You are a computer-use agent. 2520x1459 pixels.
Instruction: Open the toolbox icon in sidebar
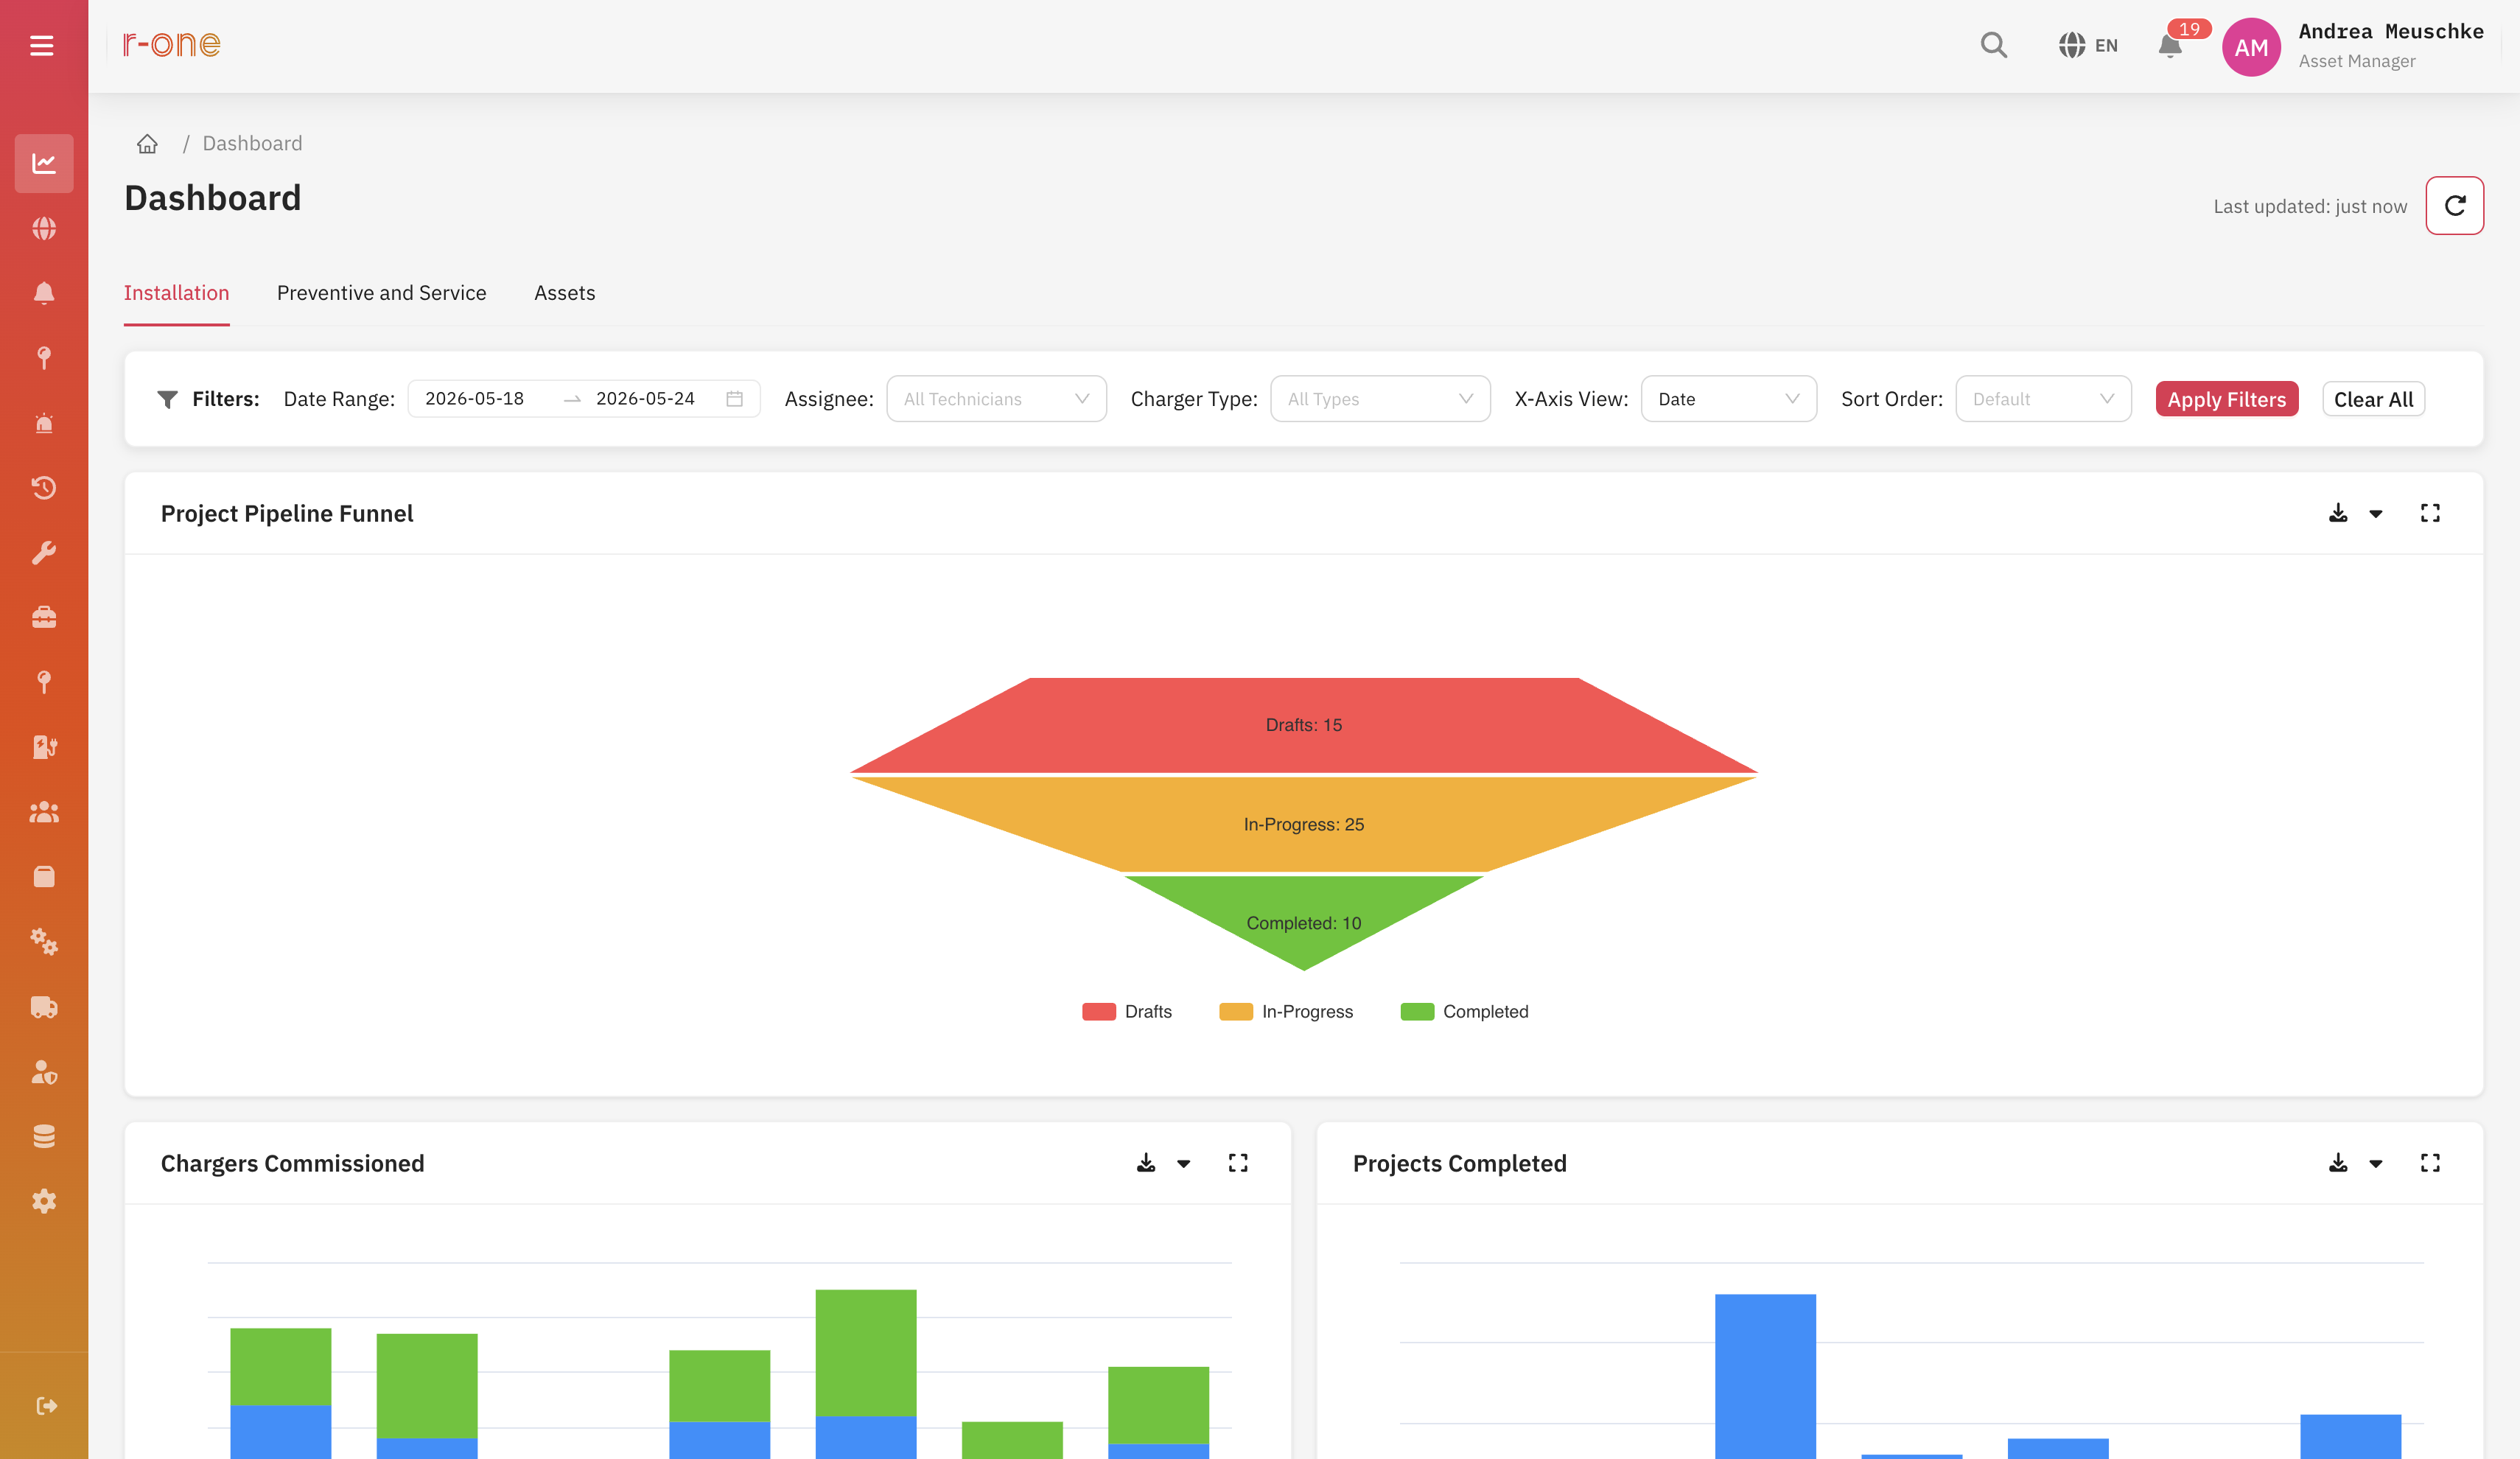[x=44, y=617]
